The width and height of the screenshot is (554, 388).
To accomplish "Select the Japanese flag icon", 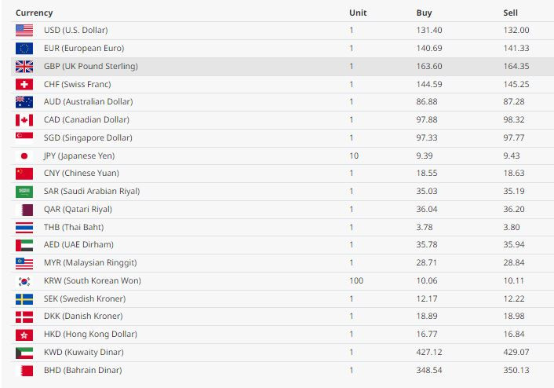I will pos(24,156).
